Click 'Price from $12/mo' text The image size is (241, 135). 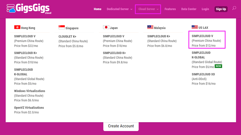pos(204,46)
